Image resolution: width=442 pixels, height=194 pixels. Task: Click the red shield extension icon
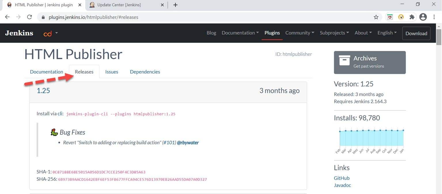pyautogui.click(x=390, y=17)
